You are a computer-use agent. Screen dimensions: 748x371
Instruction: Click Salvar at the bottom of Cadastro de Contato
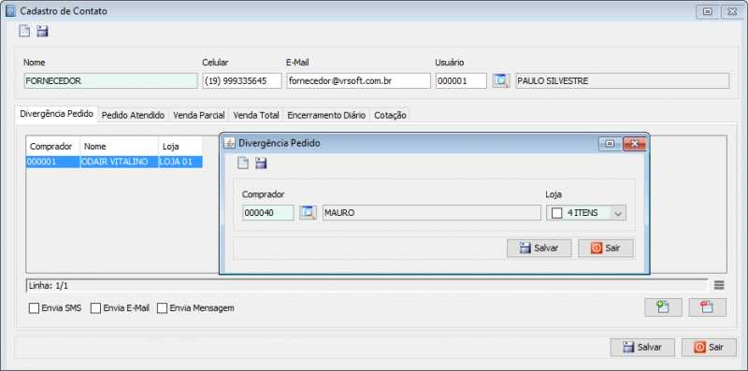coord(642,347)
